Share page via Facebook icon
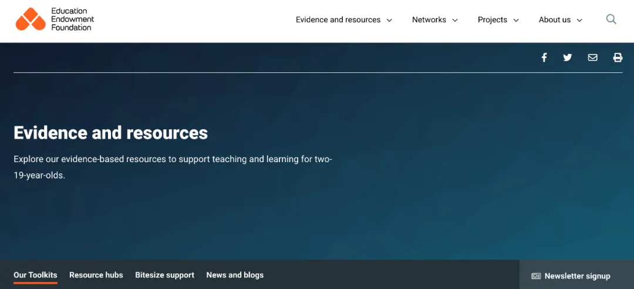The height and width of the screenshot is (289, 634). (x=544, y=58)
